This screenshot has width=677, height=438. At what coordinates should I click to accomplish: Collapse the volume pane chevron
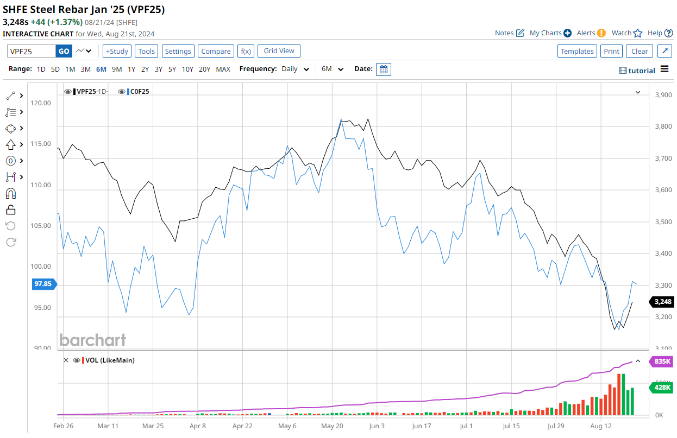638,361
